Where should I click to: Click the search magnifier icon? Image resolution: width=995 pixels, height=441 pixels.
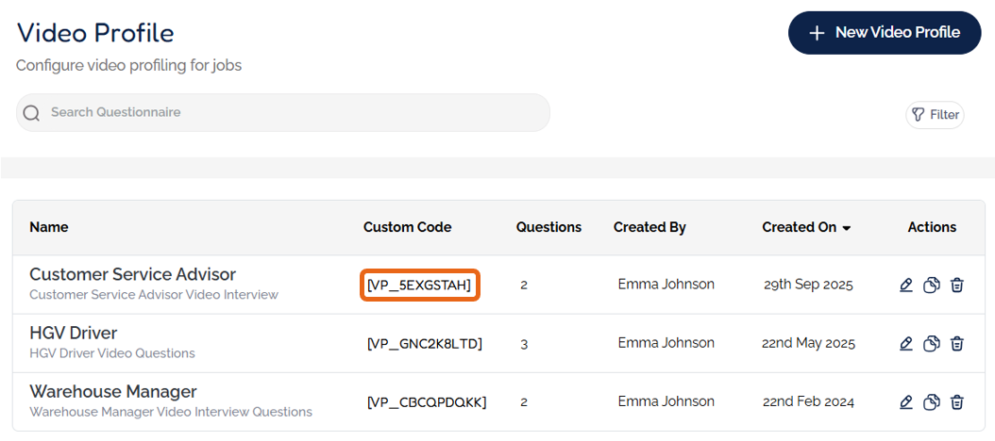coord(32,113)
